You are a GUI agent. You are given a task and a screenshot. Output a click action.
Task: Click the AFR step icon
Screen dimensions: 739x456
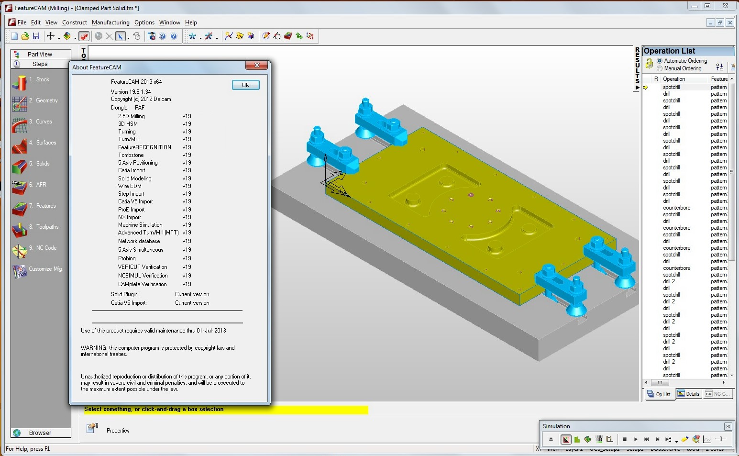point(19,188)
